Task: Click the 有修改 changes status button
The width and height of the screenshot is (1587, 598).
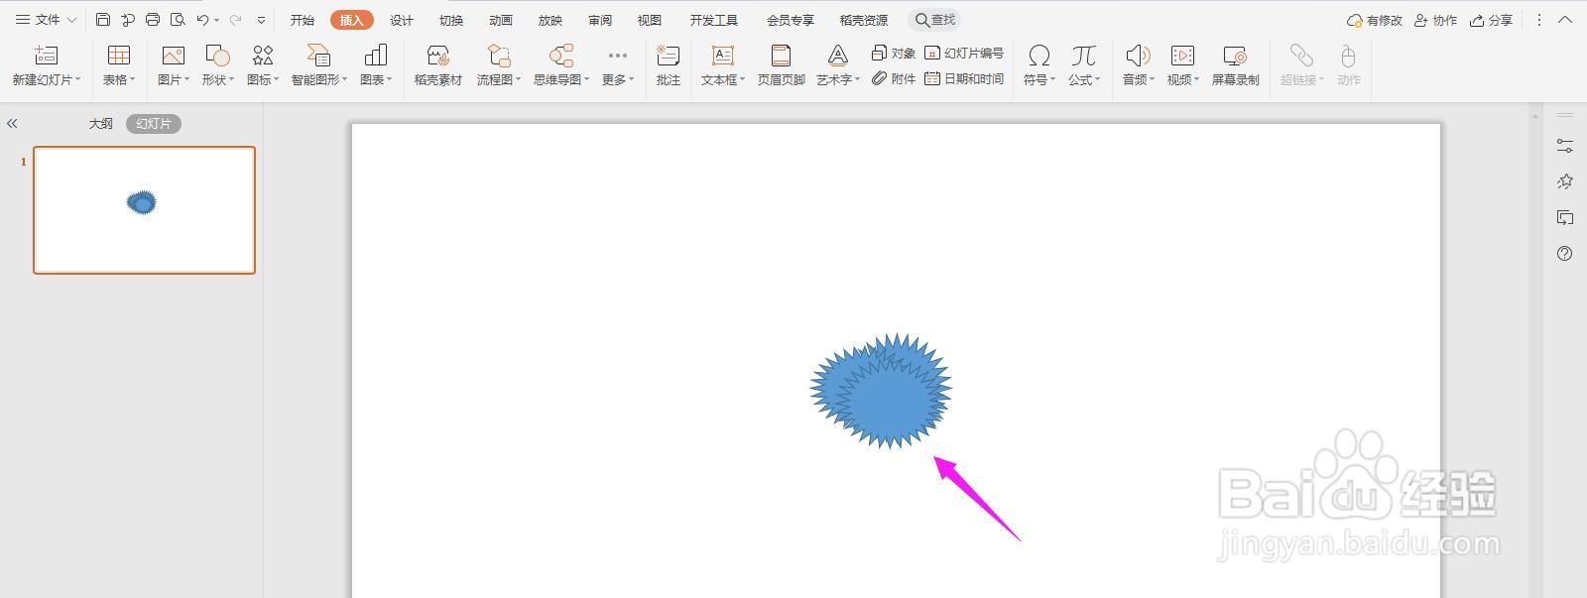Action: point(1375,20)
